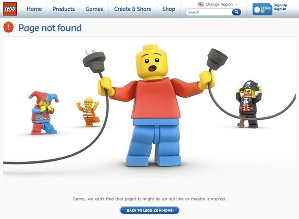Click the magnifying glass search button
Viewport: 299px width, 219px height.
click(236, 12)
